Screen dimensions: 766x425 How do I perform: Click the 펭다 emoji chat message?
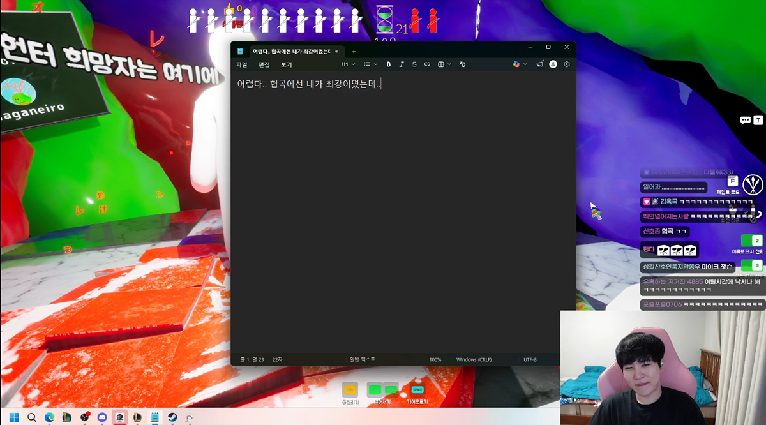coord(670,250)
